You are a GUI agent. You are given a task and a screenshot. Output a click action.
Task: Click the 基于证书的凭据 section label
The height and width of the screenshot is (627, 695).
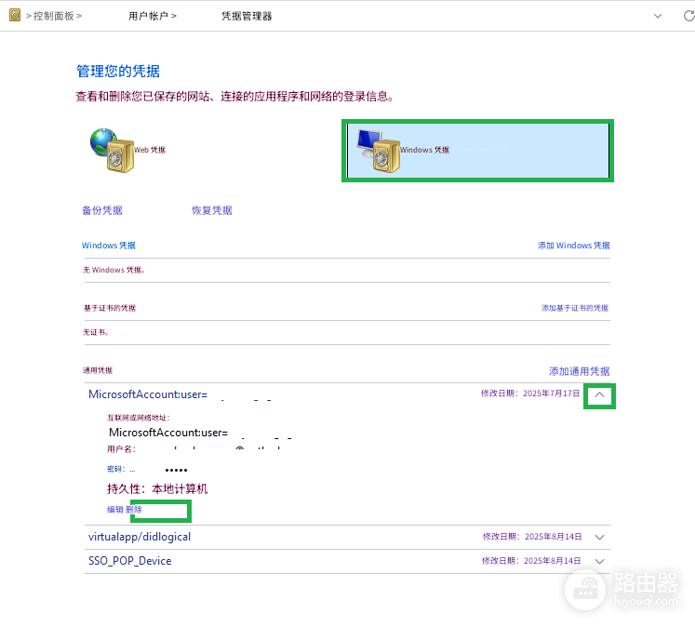coord(110,308)
